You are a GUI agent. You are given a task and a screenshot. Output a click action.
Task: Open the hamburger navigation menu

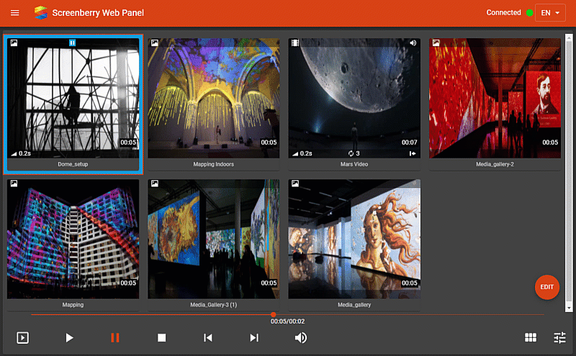click(x=14, y=13)
